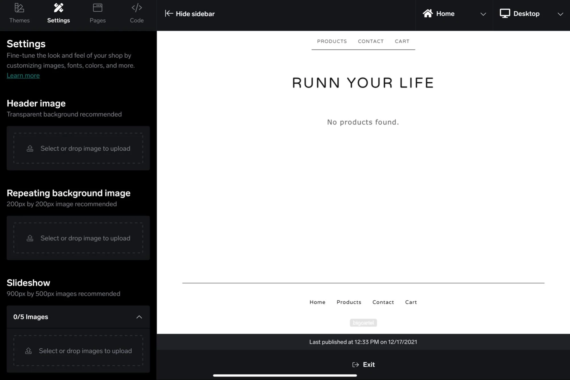
Task: Open PRODUCTS in the shop navigation
Action: click(x=332, y=41)
